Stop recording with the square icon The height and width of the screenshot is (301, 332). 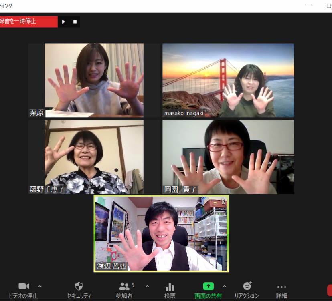click(x=75, y=22)
